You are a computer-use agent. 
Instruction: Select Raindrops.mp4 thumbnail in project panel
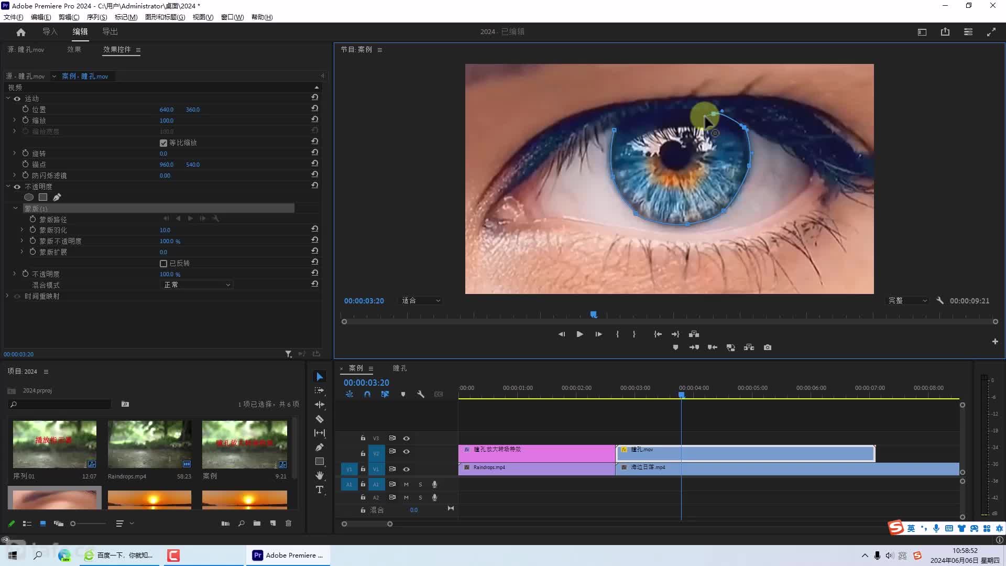pyautogui.click(x=150, y=444)
